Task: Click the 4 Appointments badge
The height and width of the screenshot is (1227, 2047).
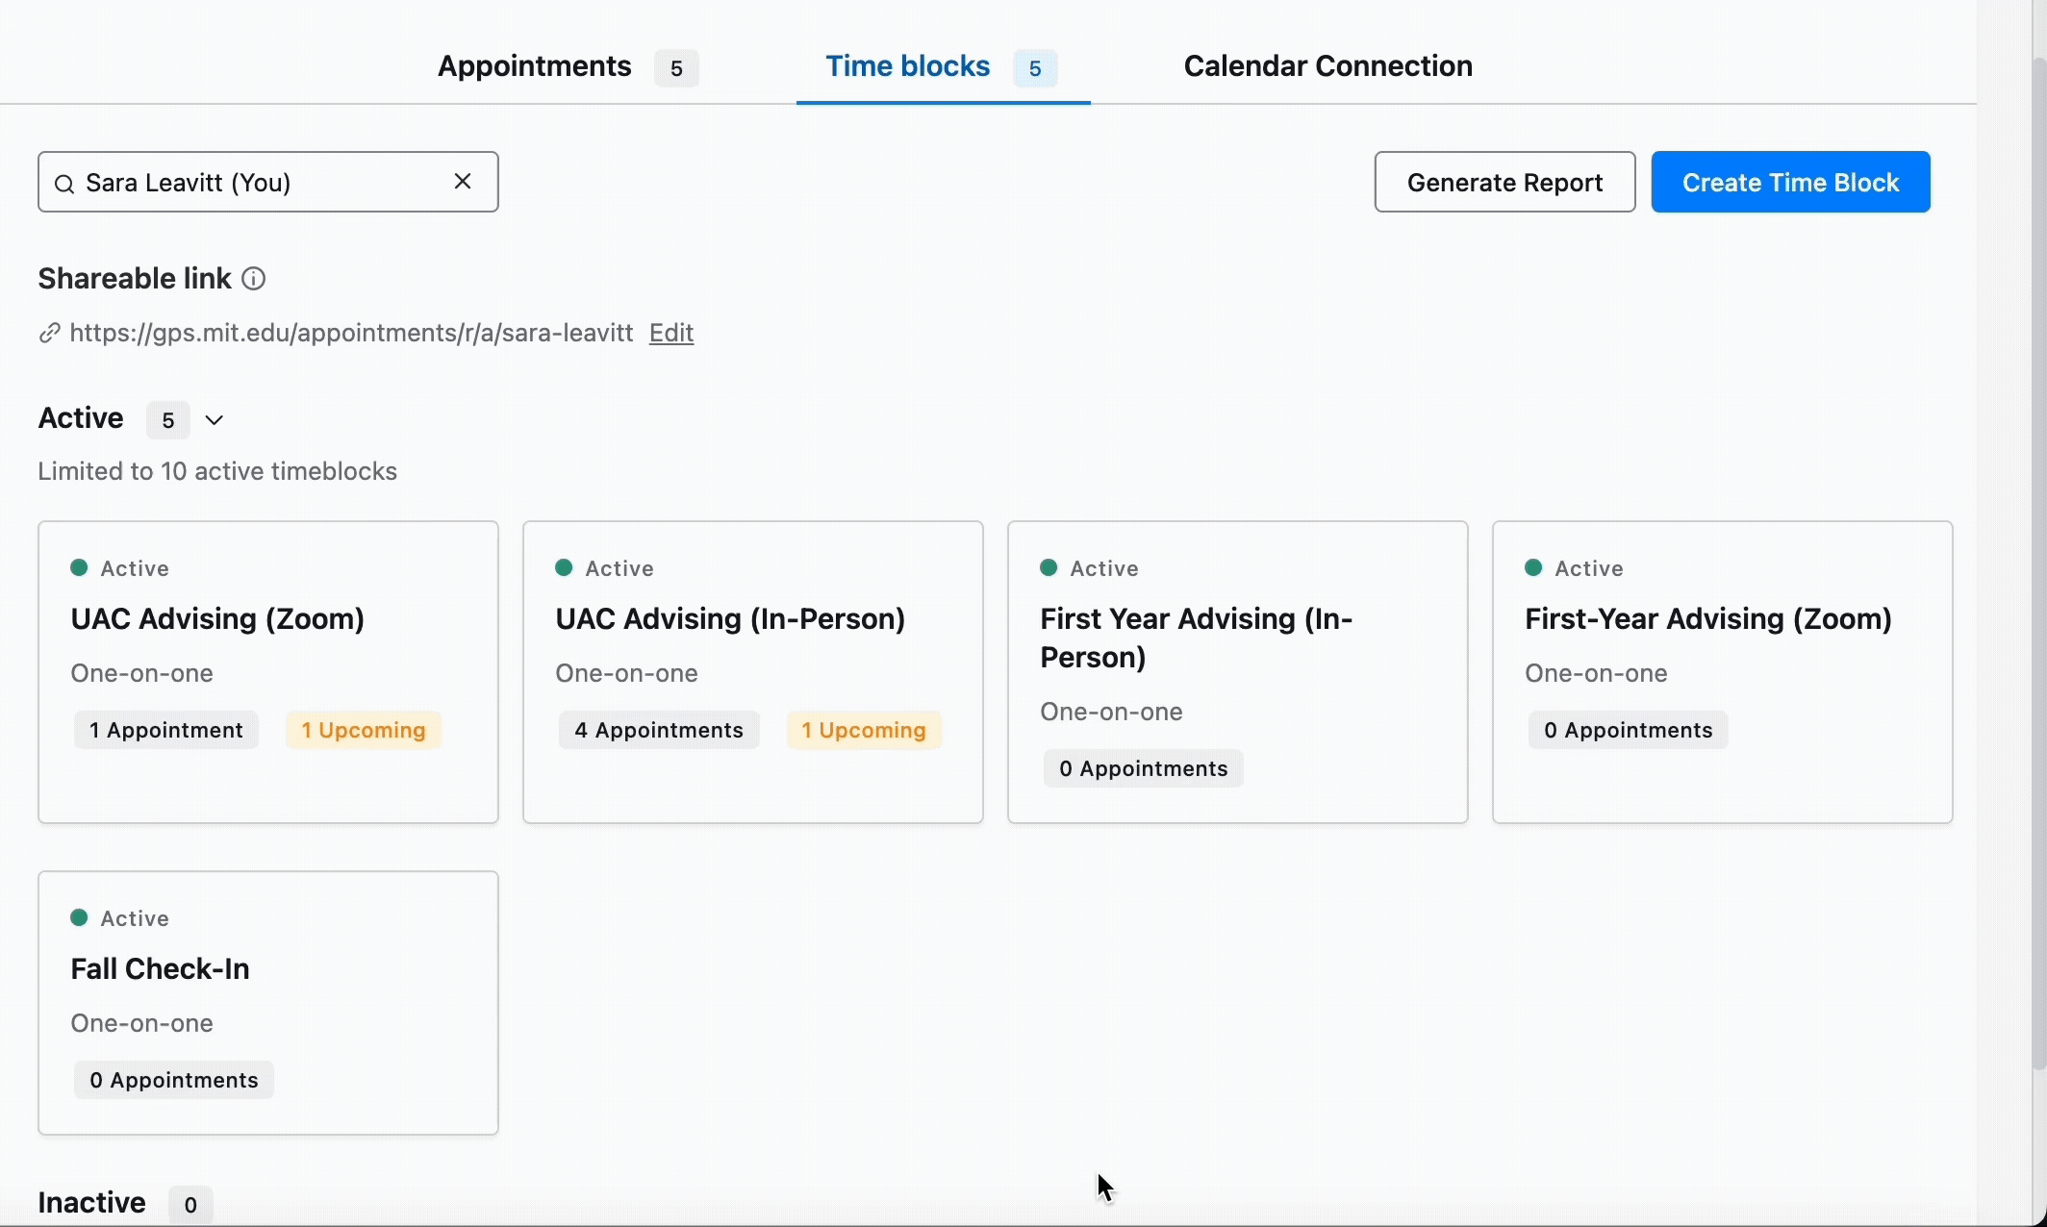Action: pos(659,730)
